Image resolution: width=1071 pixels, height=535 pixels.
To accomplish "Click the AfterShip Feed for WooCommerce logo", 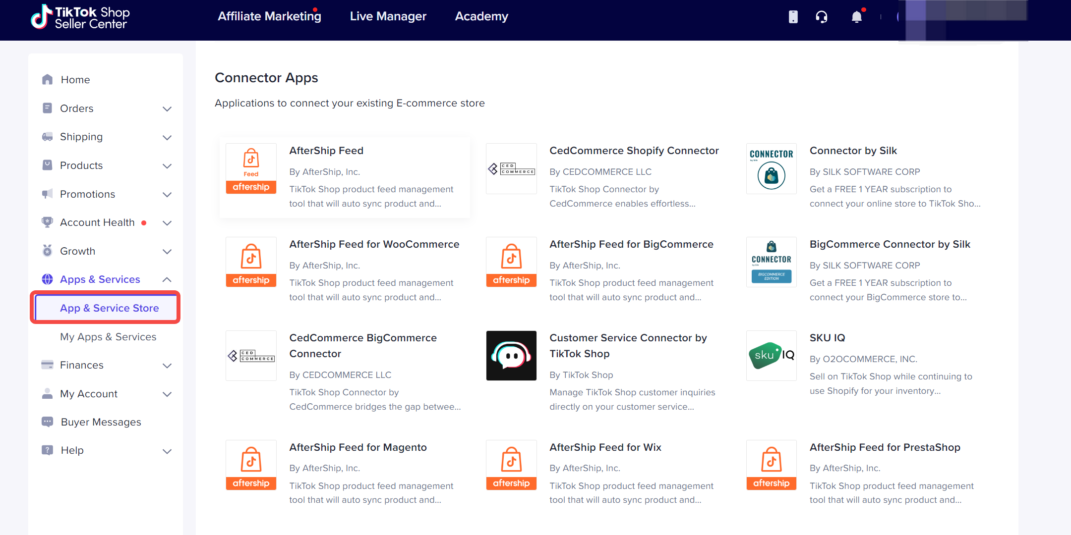I will coord(251,262).
